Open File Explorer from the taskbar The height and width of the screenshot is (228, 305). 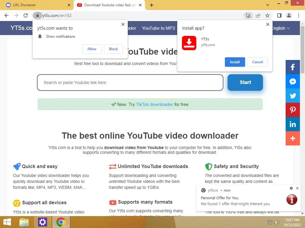point(24,222)
